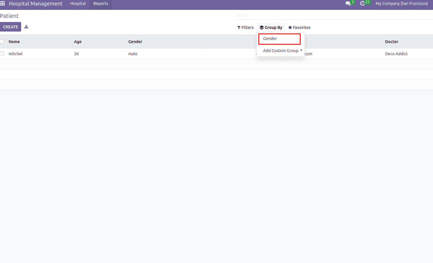Image resolution: width=433 pixels, height=263 pixels.
Task: Select the mitchel row checkbox
Action: (x=2, y=54)
